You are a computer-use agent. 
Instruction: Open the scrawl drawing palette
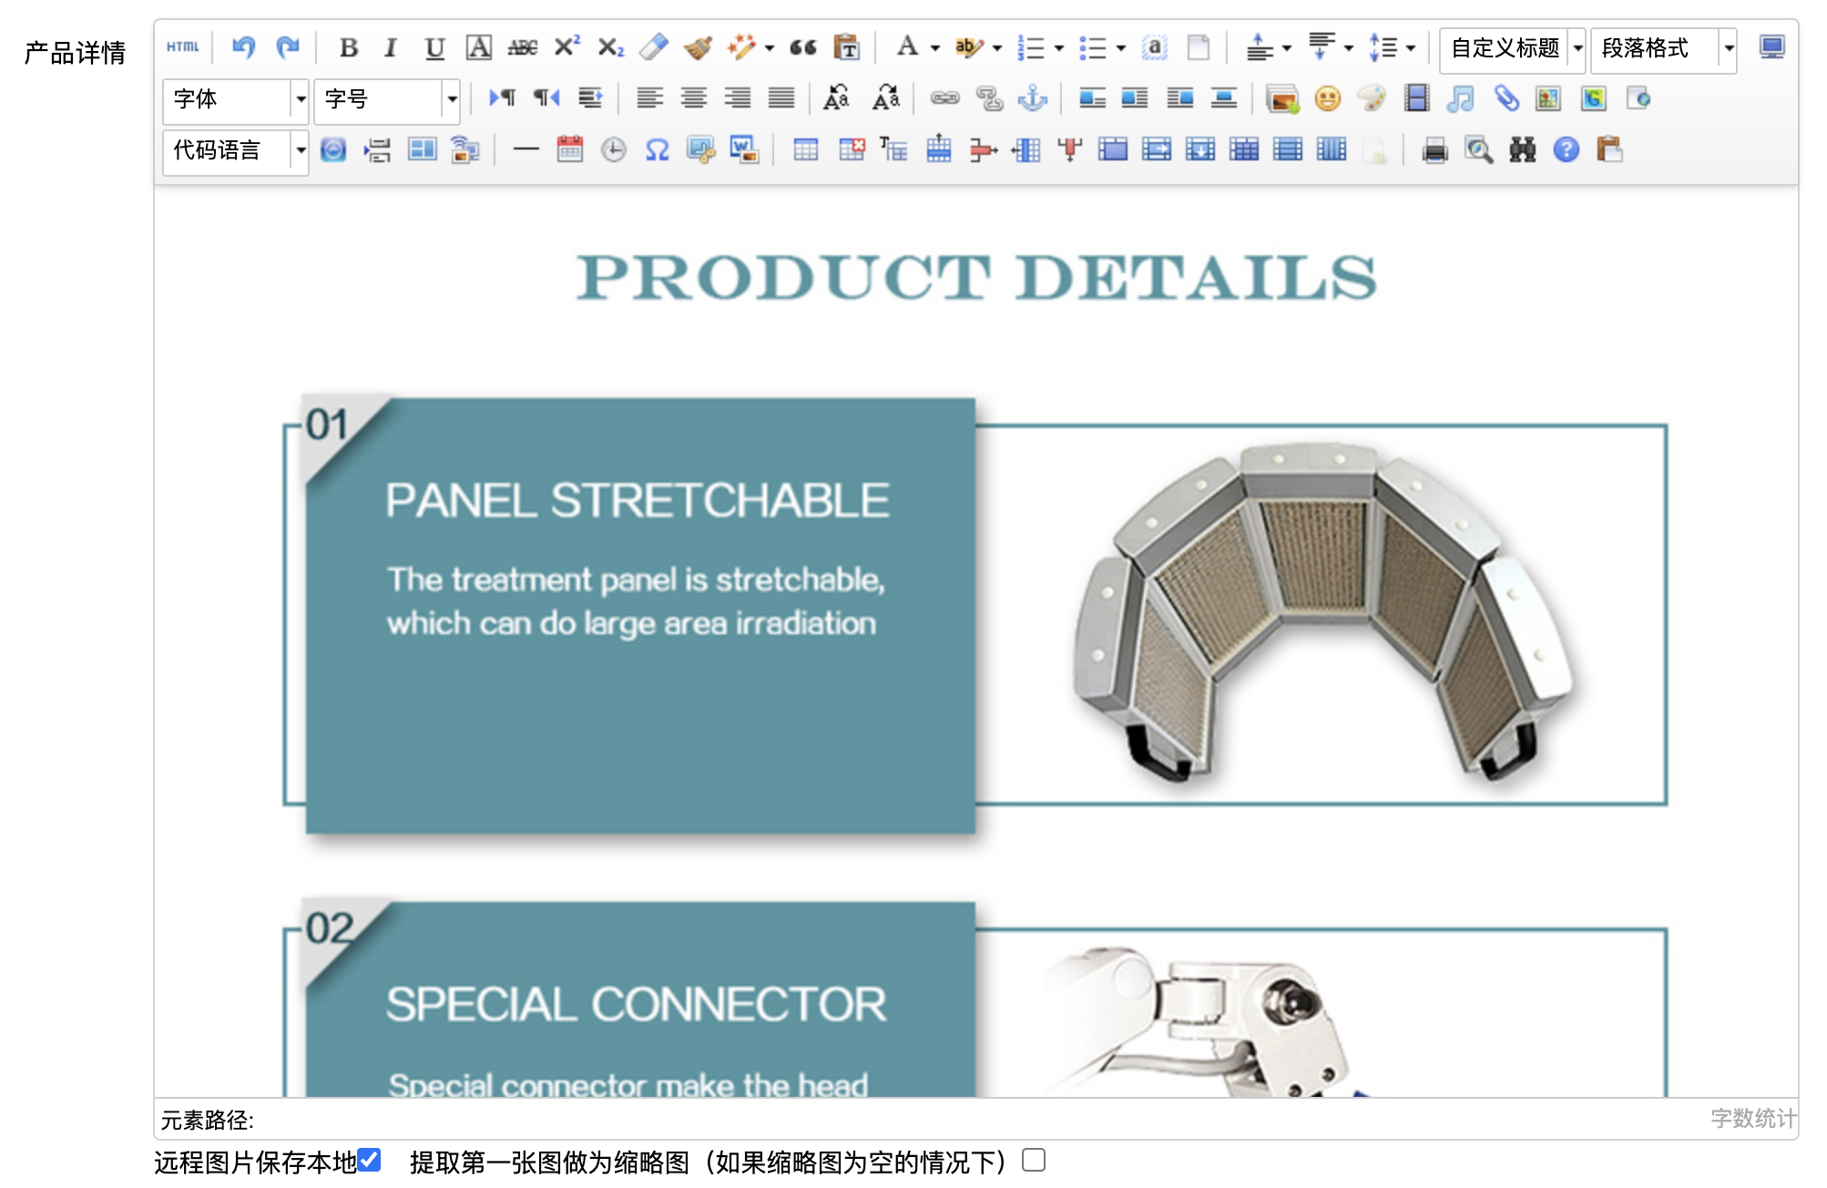[x=1372, y=97]
